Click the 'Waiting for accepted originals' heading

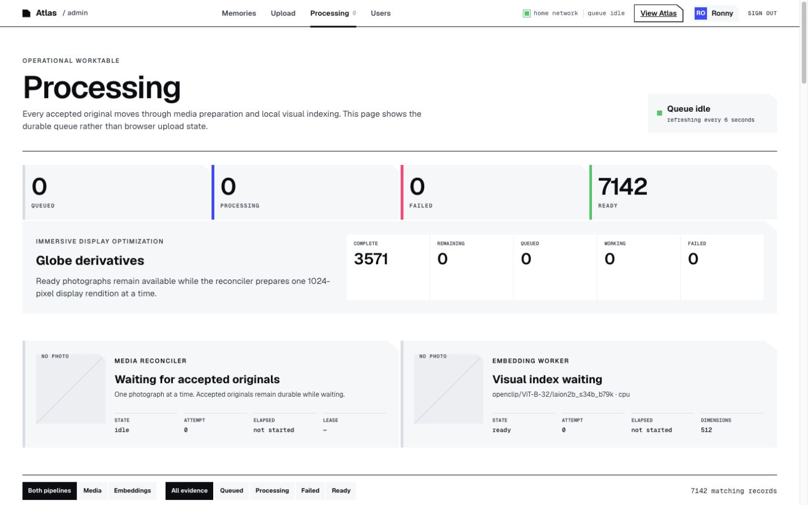tap(197, 379)
